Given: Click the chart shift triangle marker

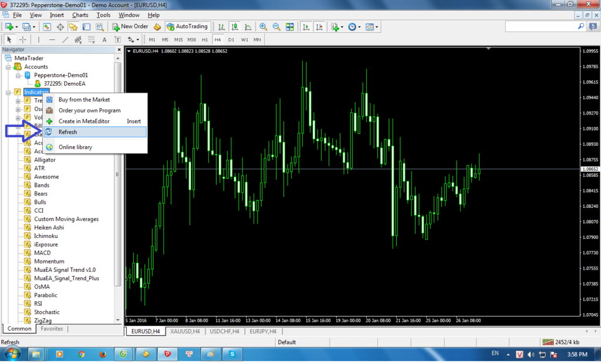Looking at the screenshot, I should [x=488, y=49].
